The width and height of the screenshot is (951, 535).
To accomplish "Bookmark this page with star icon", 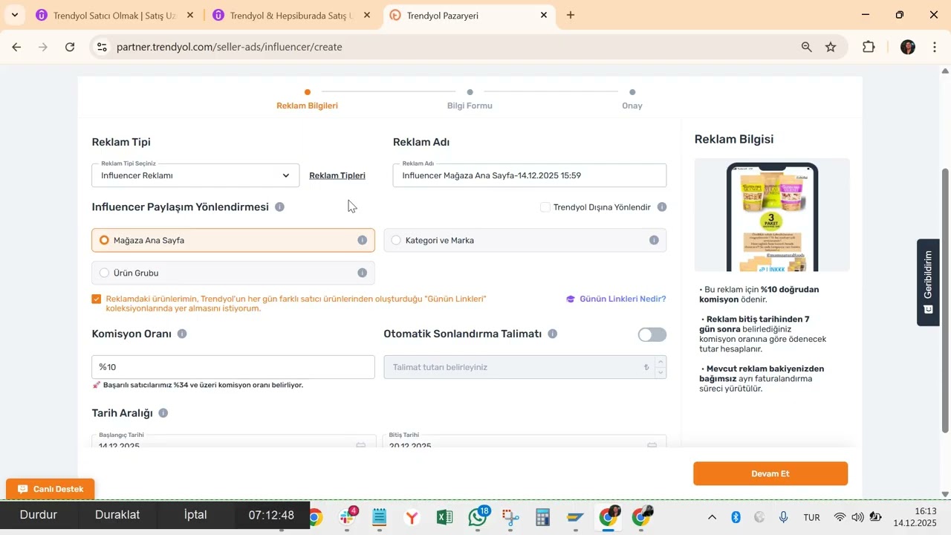I will [x=831, y=47].
